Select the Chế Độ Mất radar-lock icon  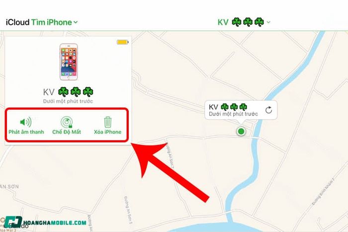(x=67, y=122)
